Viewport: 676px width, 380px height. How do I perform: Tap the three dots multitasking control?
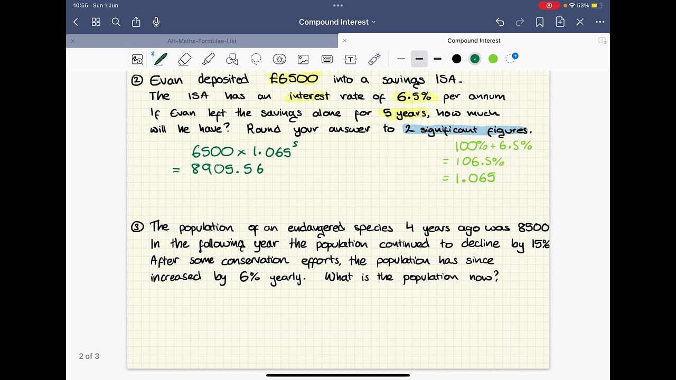pyautogui.click(x=338, y=5)
